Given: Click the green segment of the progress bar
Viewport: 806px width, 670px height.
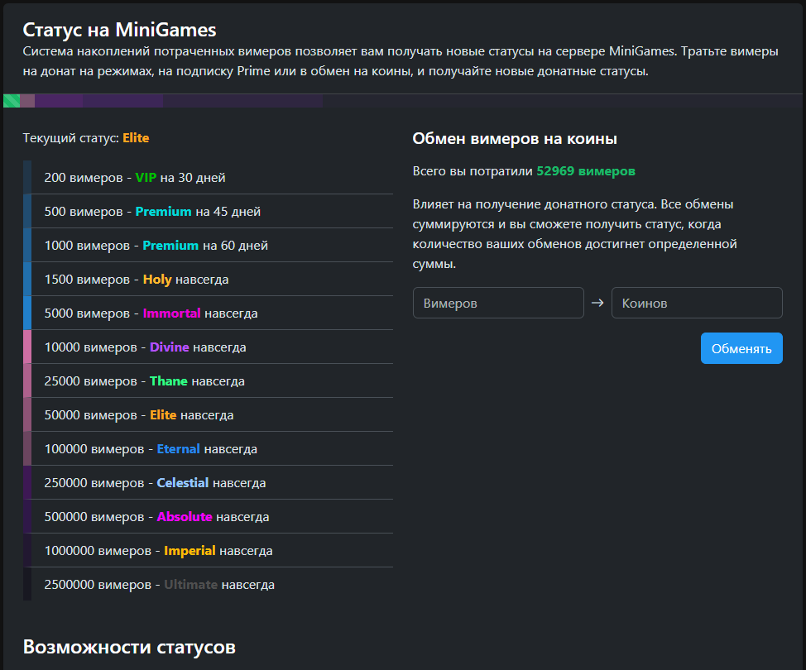Looking at the screenshot, I should pyautogui.click(x=12, y=101).
